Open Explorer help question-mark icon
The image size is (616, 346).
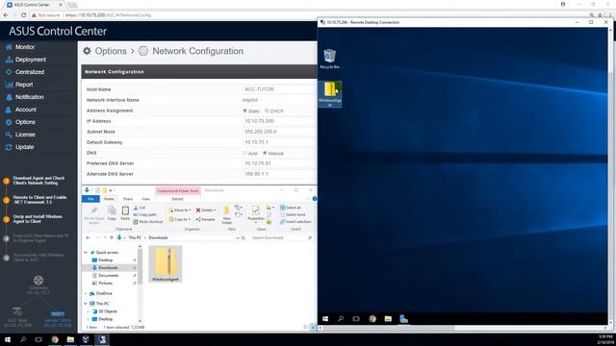click(x=315, y=199)
